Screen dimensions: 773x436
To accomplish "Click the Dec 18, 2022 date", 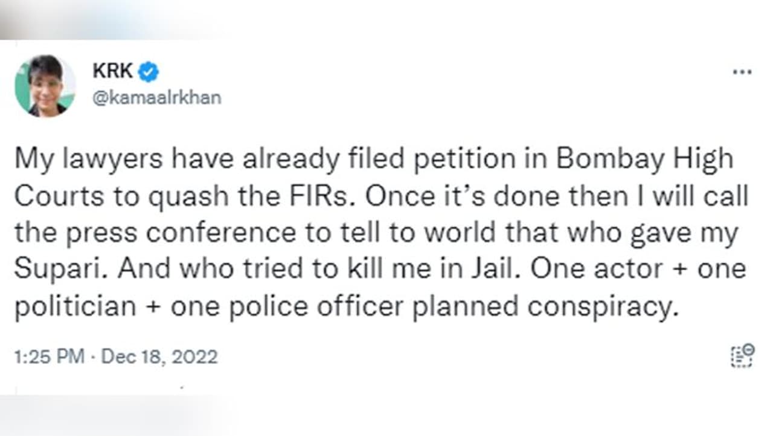I will 159,356.
